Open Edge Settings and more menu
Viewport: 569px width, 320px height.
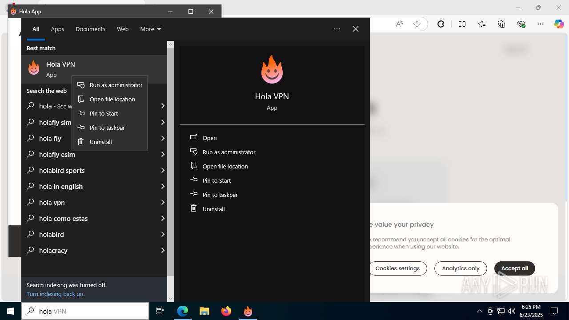[x=541, y=24]
